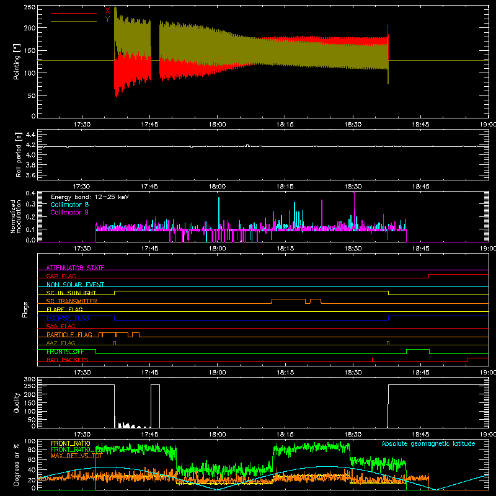The width and height of the screenshot is (496, 496).
Task: Click the red X legend letter
Action: [x=107, y=11]
